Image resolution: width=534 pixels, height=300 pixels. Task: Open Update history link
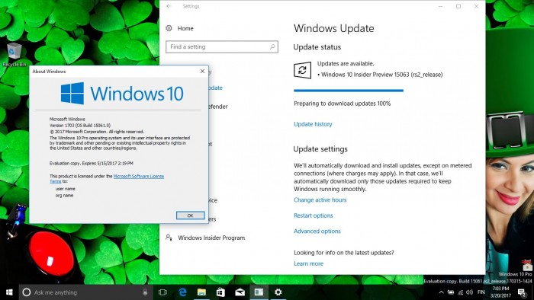pyautogui.click(x=313, y=124)
